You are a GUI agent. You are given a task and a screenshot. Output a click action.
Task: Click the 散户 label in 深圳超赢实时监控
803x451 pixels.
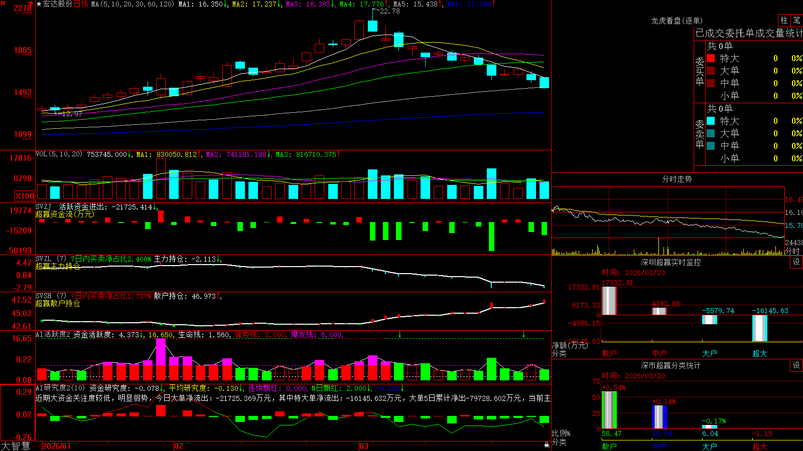tap(609, 353)
